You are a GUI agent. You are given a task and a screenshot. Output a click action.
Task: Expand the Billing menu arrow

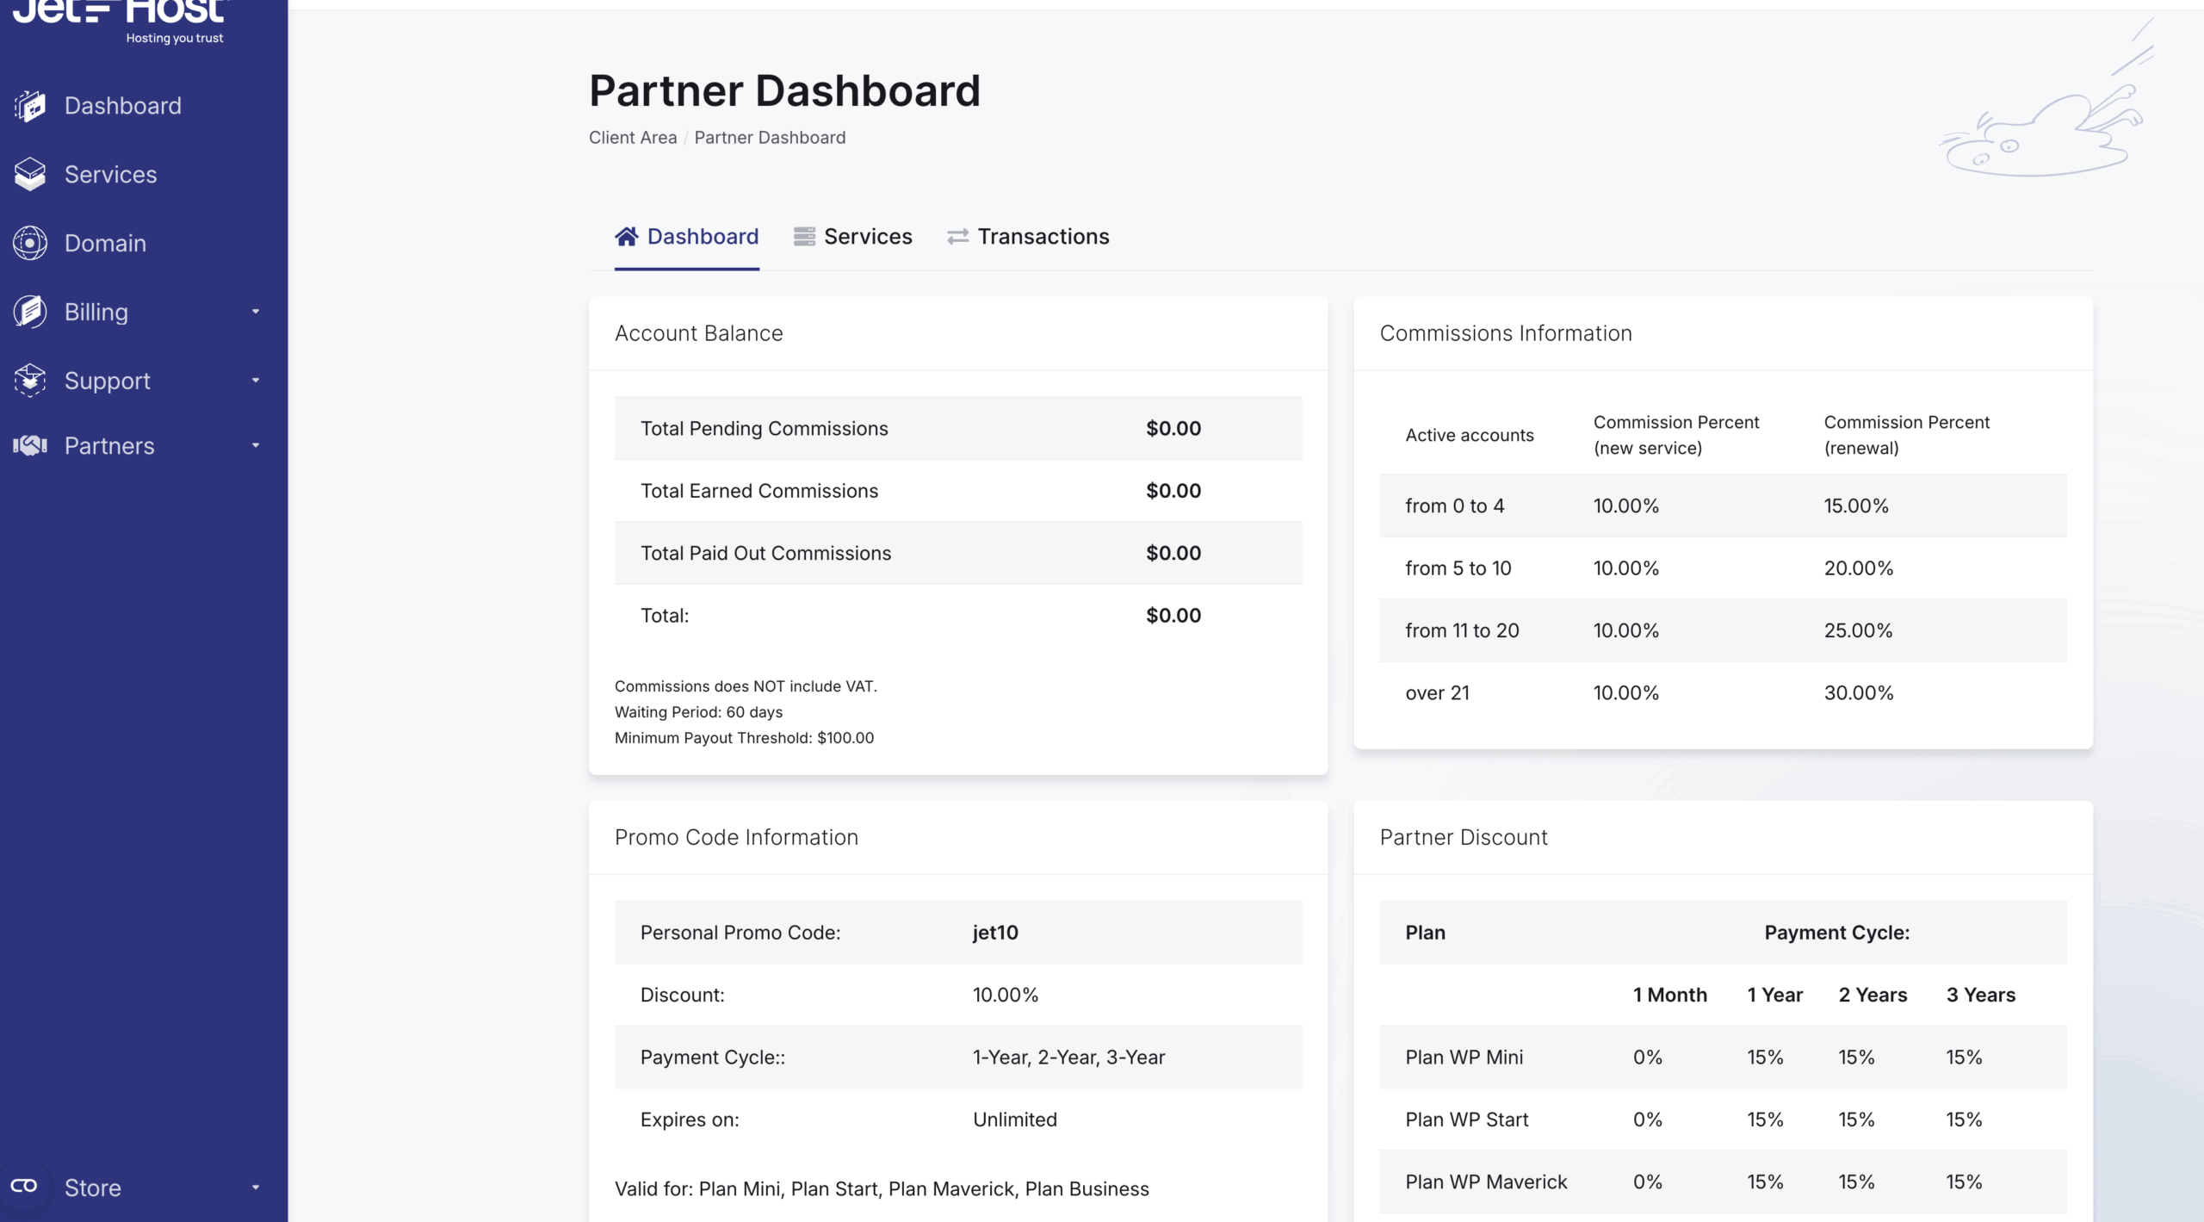pyautogui.click(x=256, y=312)
